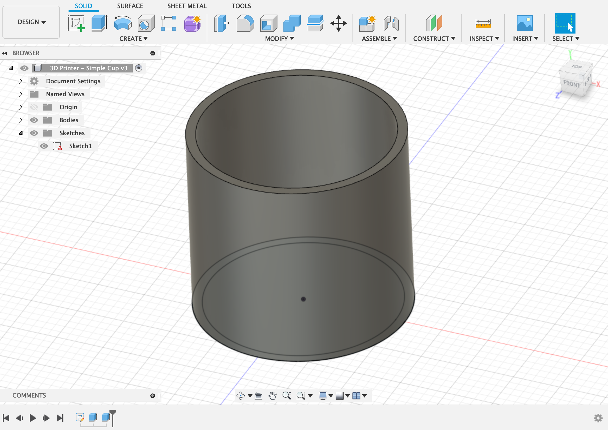Expand the Origin folder node
Screen dimensions: 608x430
point(20,107)
